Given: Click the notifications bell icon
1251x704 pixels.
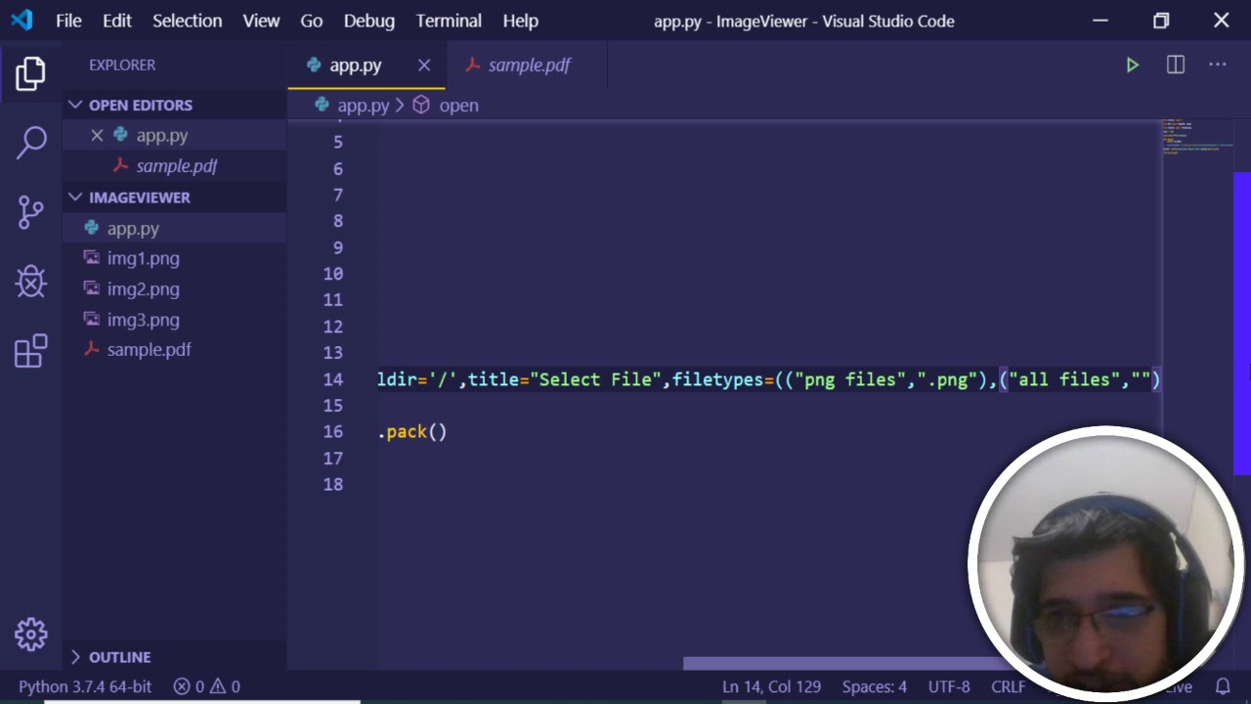Looking at the screenshot, I should (x=1222, y=686).
